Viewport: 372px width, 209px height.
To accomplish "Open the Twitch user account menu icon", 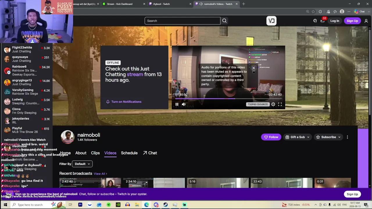I will (x=366, y=21).
